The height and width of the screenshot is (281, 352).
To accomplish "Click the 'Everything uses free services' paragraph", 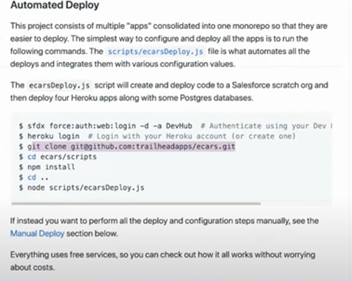I will (x=163, y=261).
